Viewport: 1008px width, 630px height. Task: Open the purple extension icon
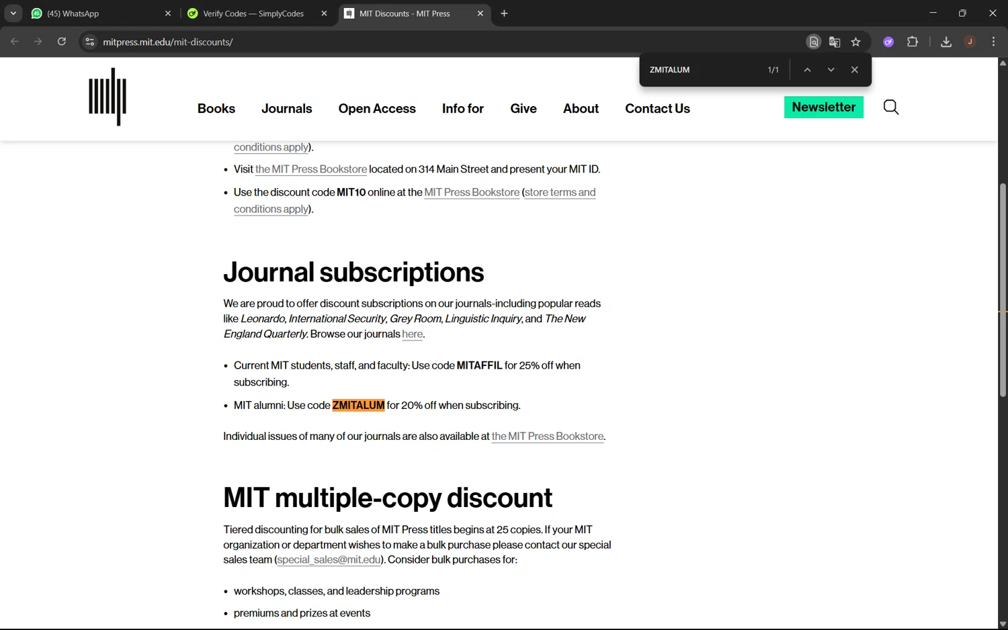(x=888, y=42)
